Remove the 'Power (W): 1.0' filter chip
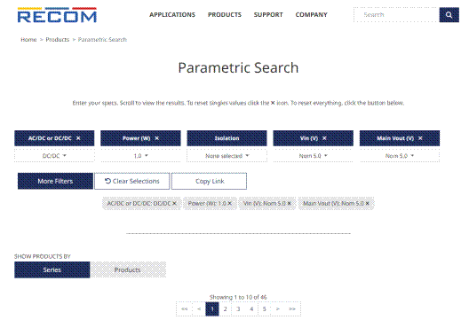This screenshot has height=320, width=469. [230, 203]
